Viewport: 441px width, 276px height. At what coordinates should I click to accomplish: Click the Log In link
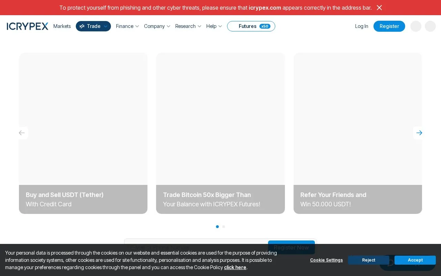(361, 26)
